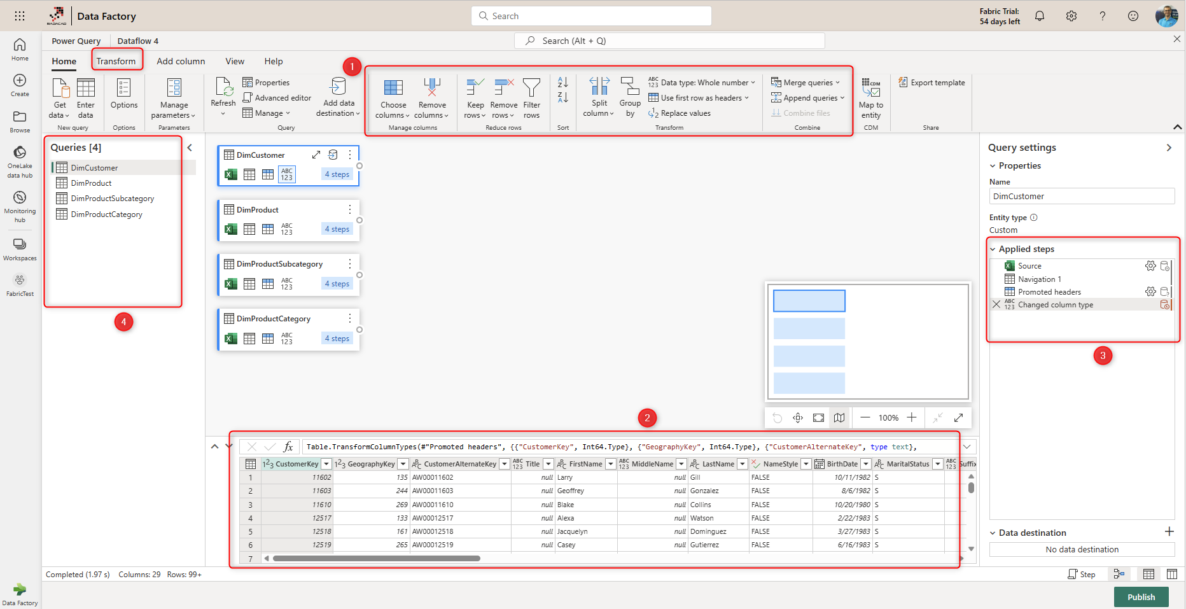Toggle the Step script view button
This screenshot has width=1186, height=609.
tap(1082, 574)
